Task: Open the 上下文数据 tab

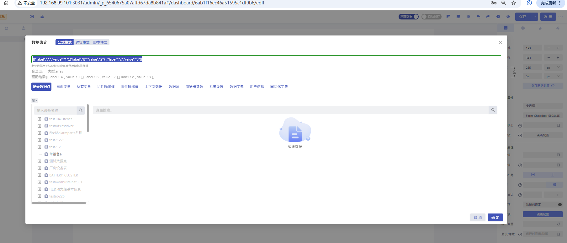Action: (x=154, y=87)
